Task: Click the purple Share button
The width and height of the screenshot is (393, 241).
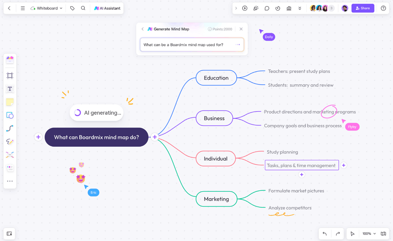Action: [362, 8]
